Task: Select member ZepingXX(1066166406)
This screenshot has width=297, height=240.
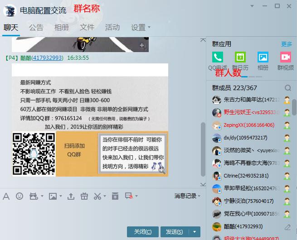Action: pyautogui.click(x=251, y=125)
